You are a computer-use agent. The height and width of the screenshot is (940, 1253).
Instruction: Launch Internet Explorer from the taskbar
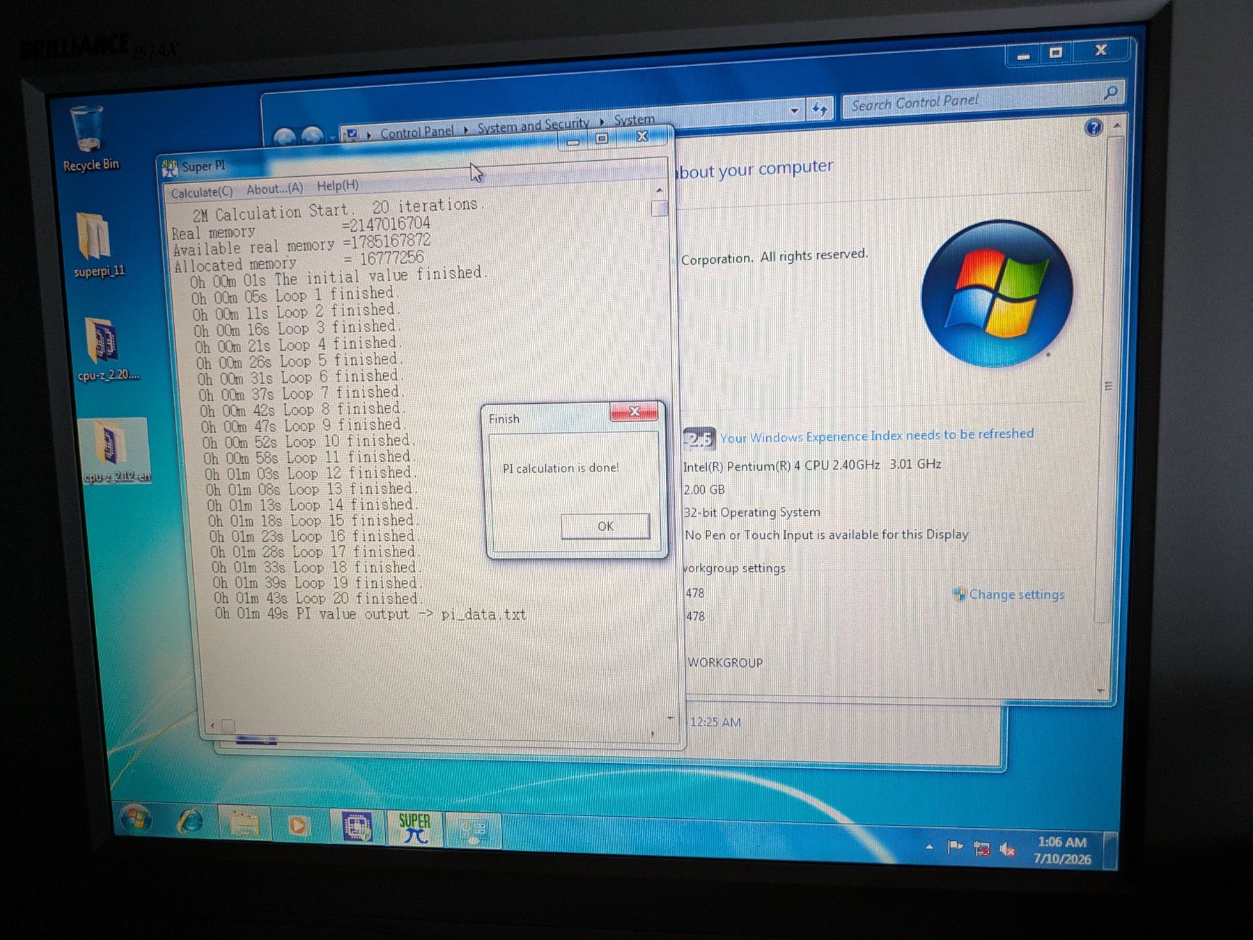click(190, 822)
